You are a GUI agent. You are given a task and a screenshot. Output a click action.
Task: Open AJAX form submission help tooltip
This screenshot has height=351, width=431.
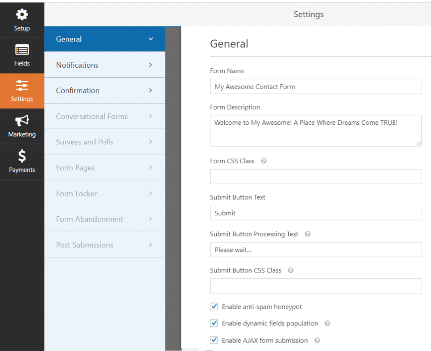click(x=317, y=341)
